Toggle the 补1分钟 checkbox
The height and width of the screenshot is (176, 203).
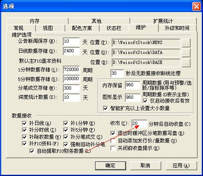click(x=66, y=123)
